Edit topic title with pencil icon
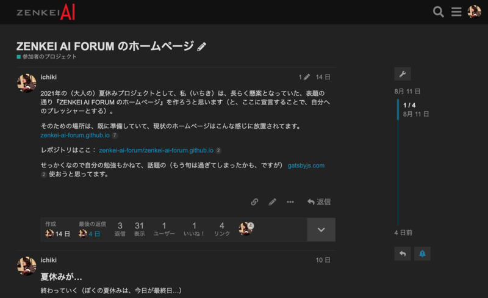This screenshot has width=488, height=298. tap(202, 47)
